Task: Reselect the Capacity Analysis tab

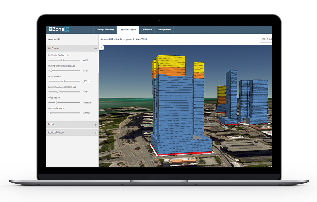Action: click(128, 30)
